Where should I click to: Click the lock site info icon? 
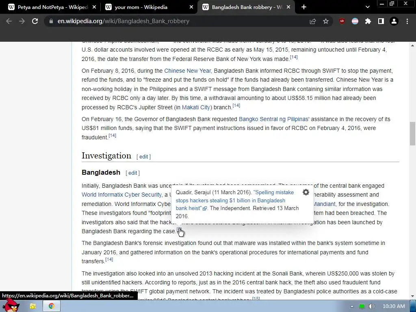tap(51, 21)
